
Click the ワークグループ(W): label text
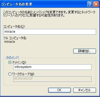(x=23, y=74)
